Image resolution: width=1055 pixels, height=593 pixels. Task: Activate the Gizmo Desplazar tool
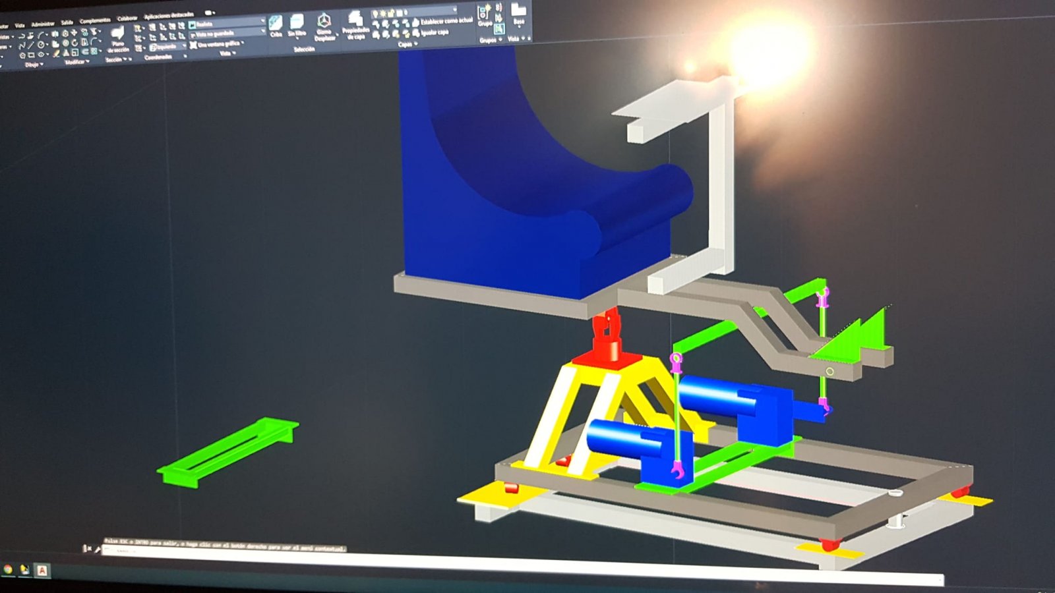pyautogui.click(x=324, y=27)
